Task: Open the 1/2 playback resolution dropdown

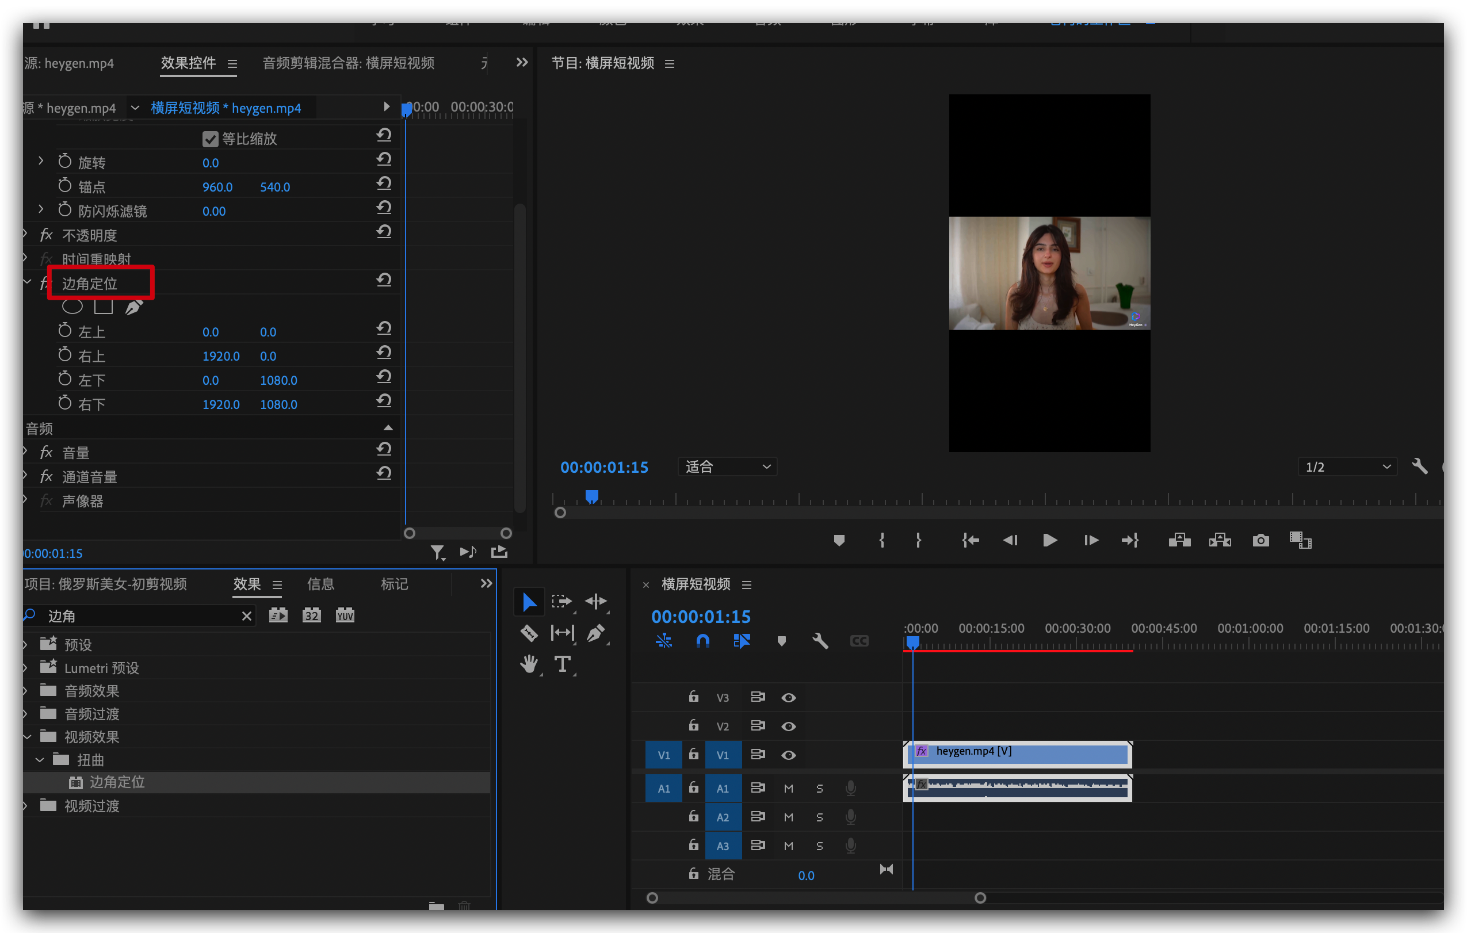Action: coord(1347,467)
